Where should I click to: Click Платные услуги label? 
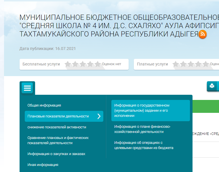coord(152,64)
